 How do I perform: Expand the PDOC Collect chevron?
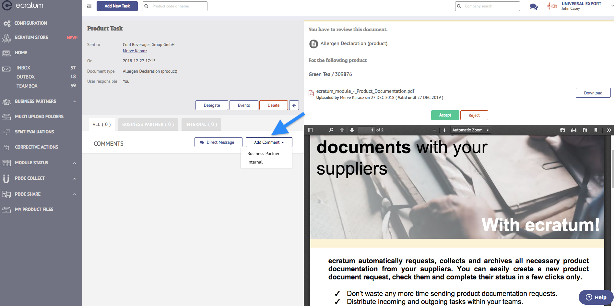tap(75, 178)
